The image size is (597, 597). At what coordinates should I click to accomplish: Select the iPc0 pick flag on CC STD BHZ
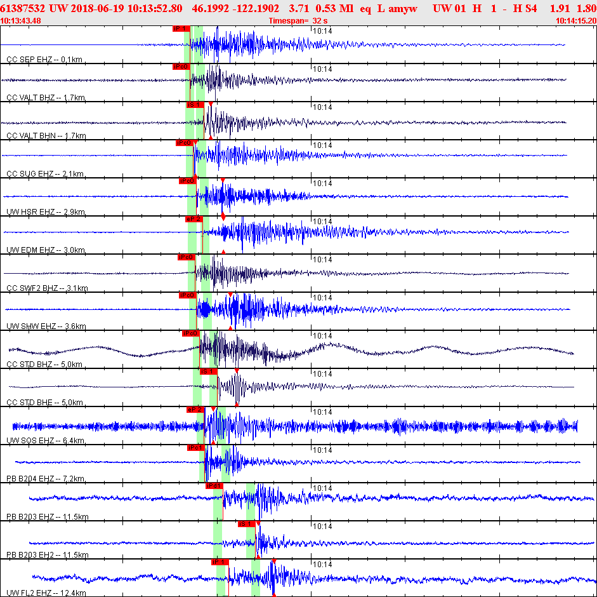(190, 333)
